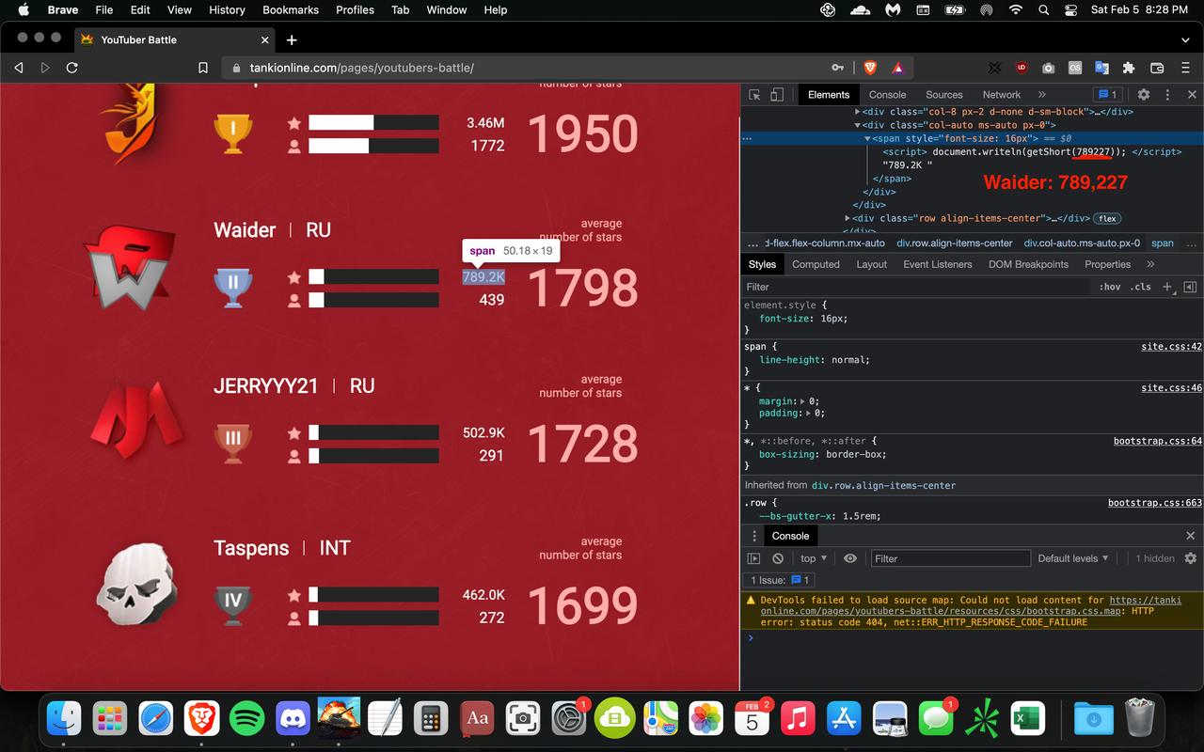The image size is (1204, 752).
Task: Switch to the Sources panel tab
Action: tap(943, 95)
